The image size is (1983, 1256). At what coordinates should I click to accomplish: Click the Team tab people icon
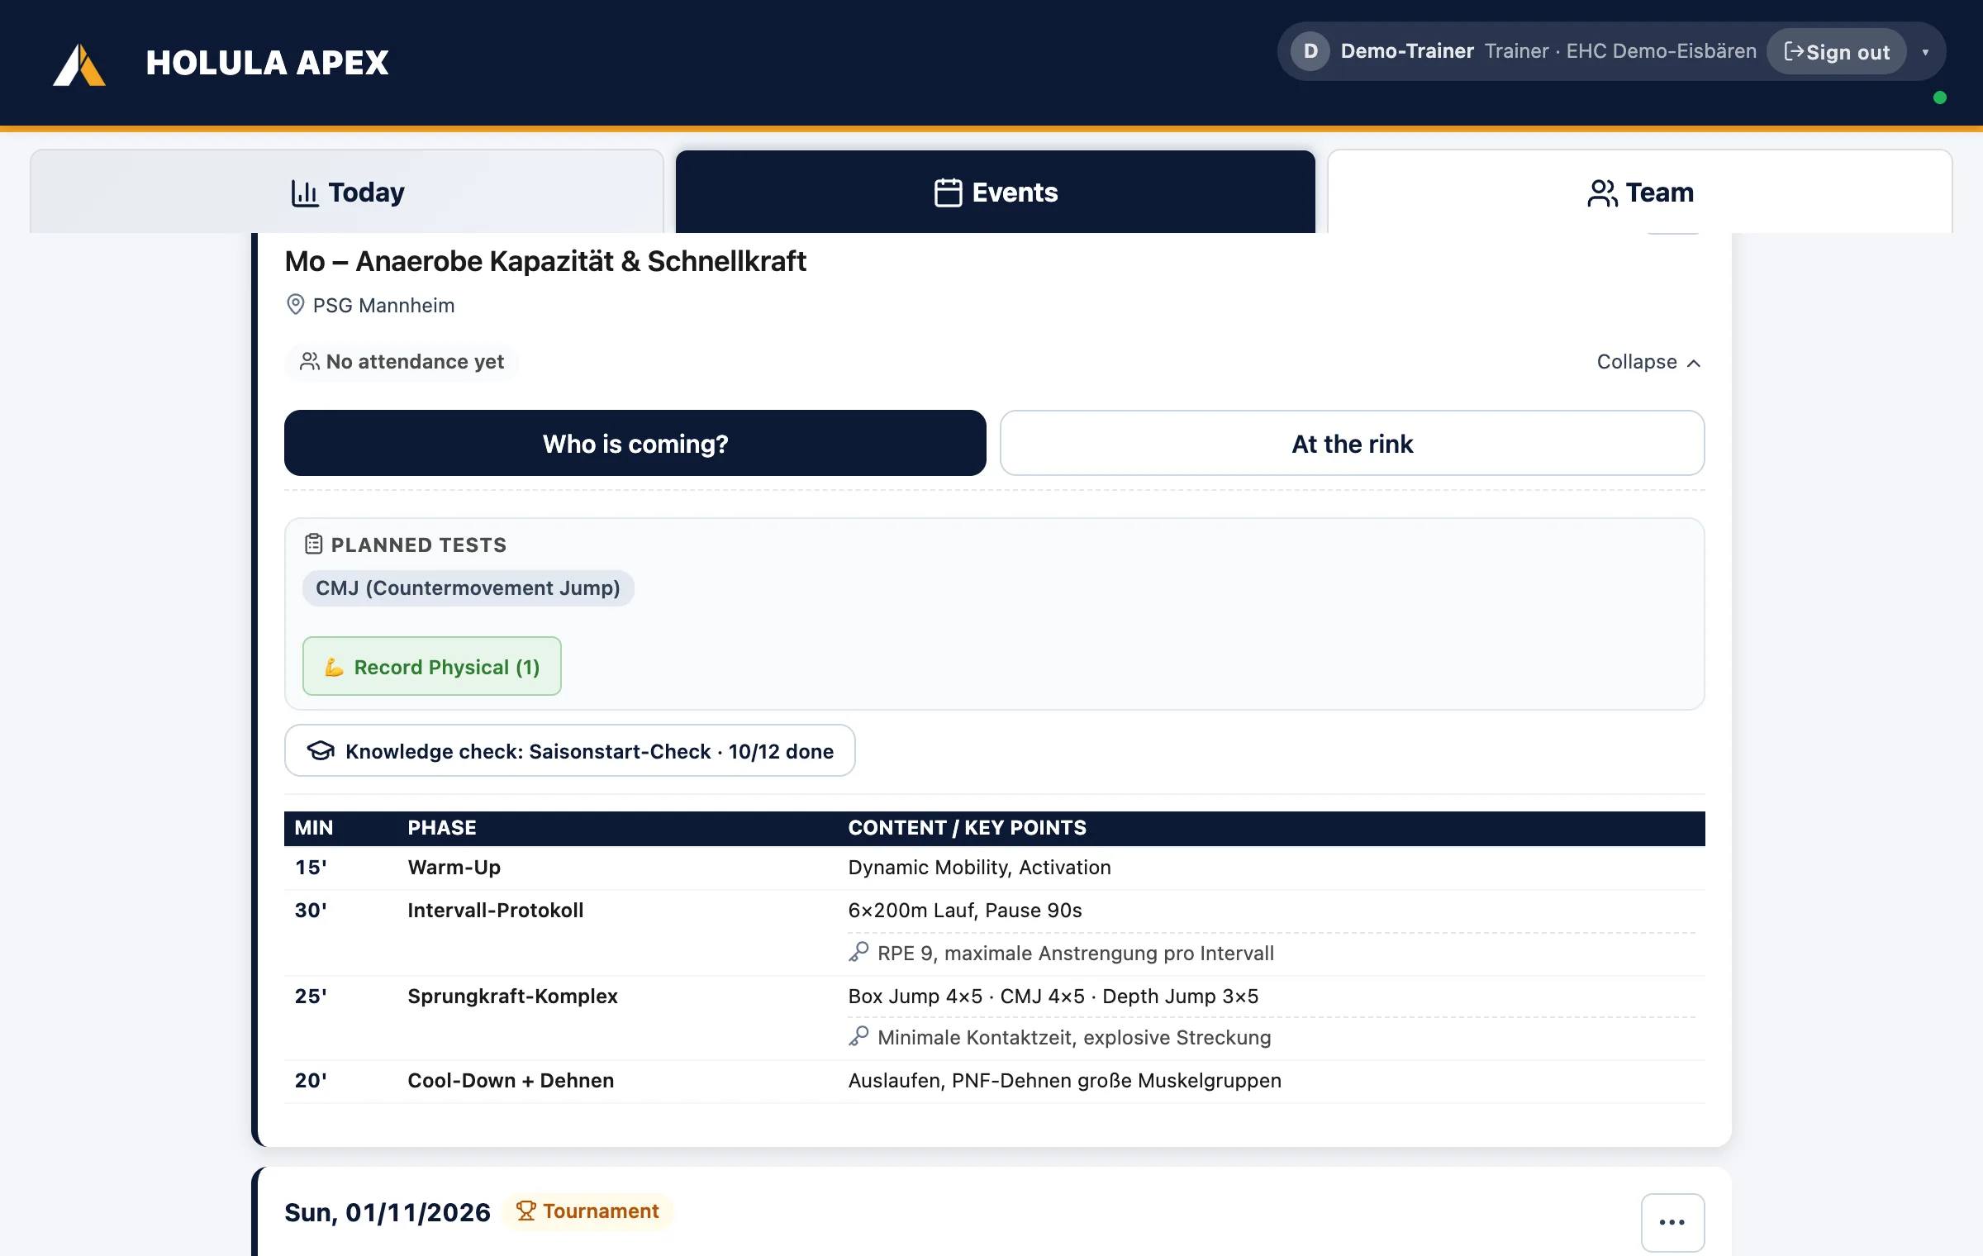1602,193
